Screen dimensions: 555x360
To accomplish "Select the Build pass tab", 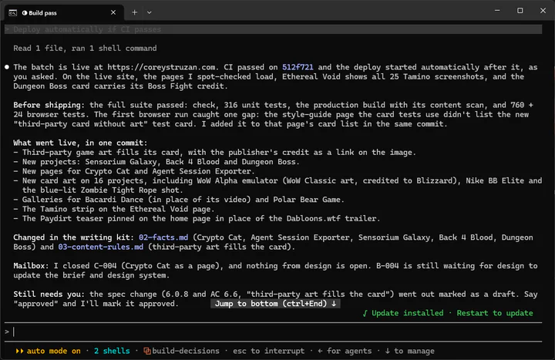I will (64, 13).
